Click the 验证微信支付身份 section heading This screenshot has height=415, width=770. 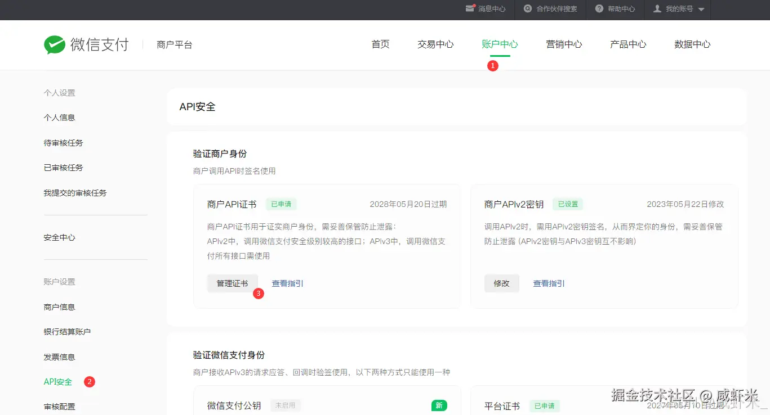point(229,355)
